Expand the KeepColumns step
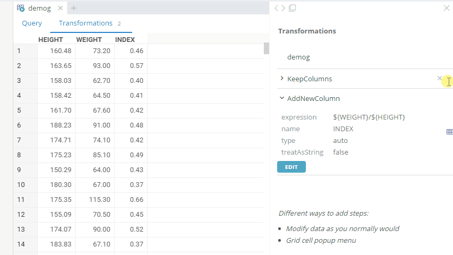 (282, 79)
